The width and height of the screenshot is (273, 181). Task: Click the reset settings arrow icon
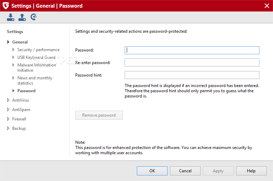click(x=33, y=17)
